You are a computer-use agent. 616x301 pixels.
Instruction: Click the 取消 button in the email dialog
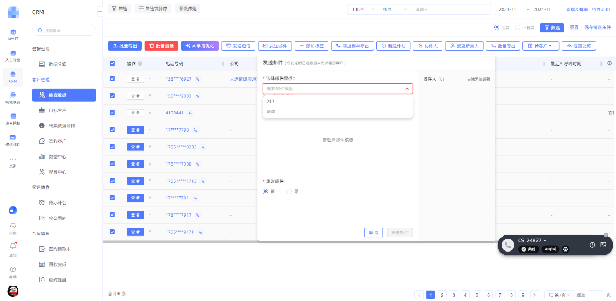(373, 233)
